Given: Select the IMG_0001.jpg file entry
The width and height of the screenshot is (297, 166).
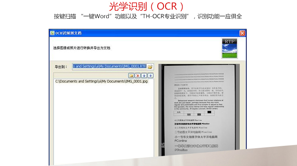Looking at the screenshot, I should coord(101,81).
